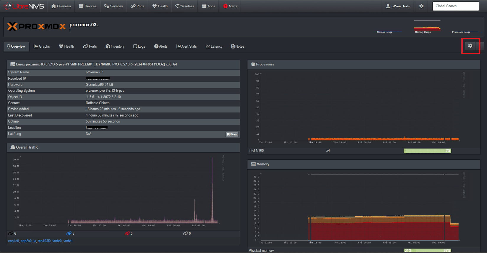
Task: Click the Uptime value 55 minutes 56 seconds
Action: point(103,121)
